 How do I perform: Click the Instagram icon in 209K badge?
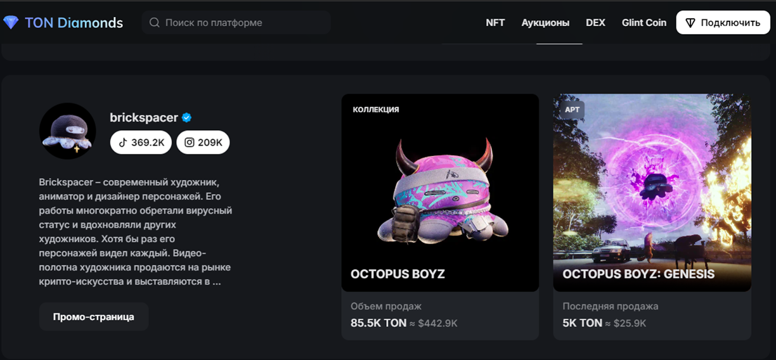[190, 142]
